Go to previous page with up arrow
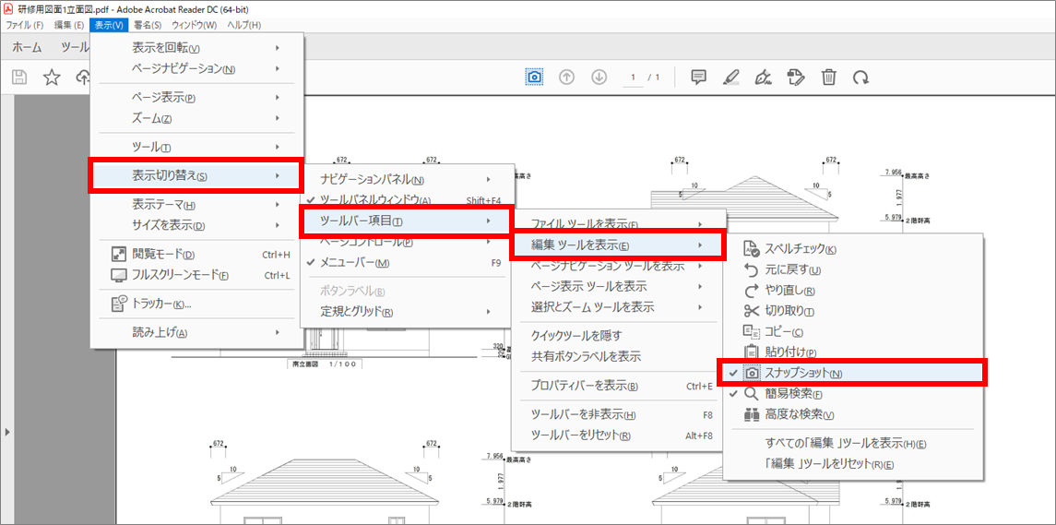 tap(567, 78)
